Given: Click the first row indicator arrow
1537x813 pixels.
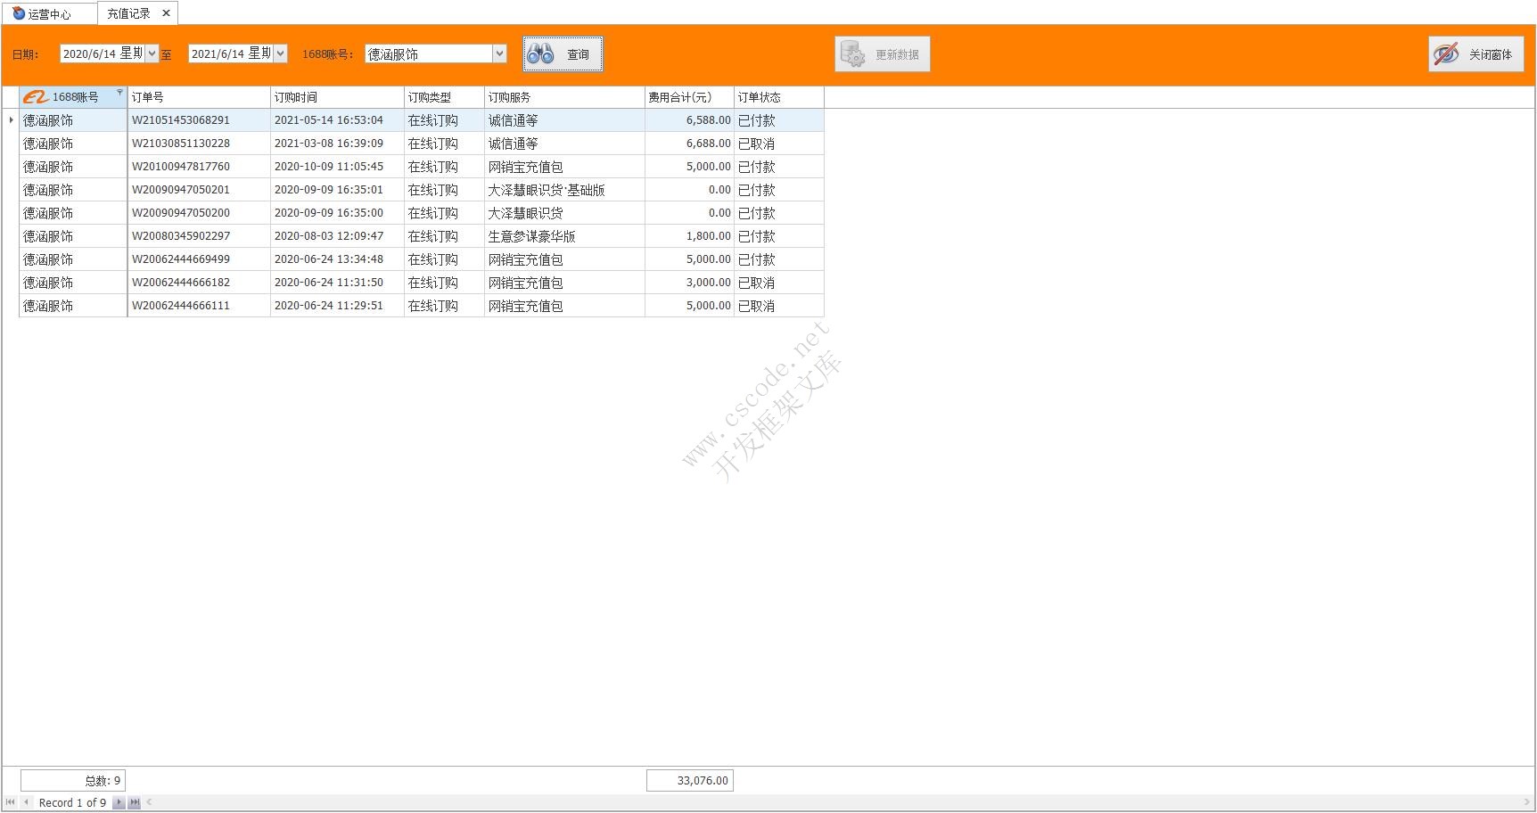Looking at the screenshot, I should pyautogui.click(x=11, y=120).
